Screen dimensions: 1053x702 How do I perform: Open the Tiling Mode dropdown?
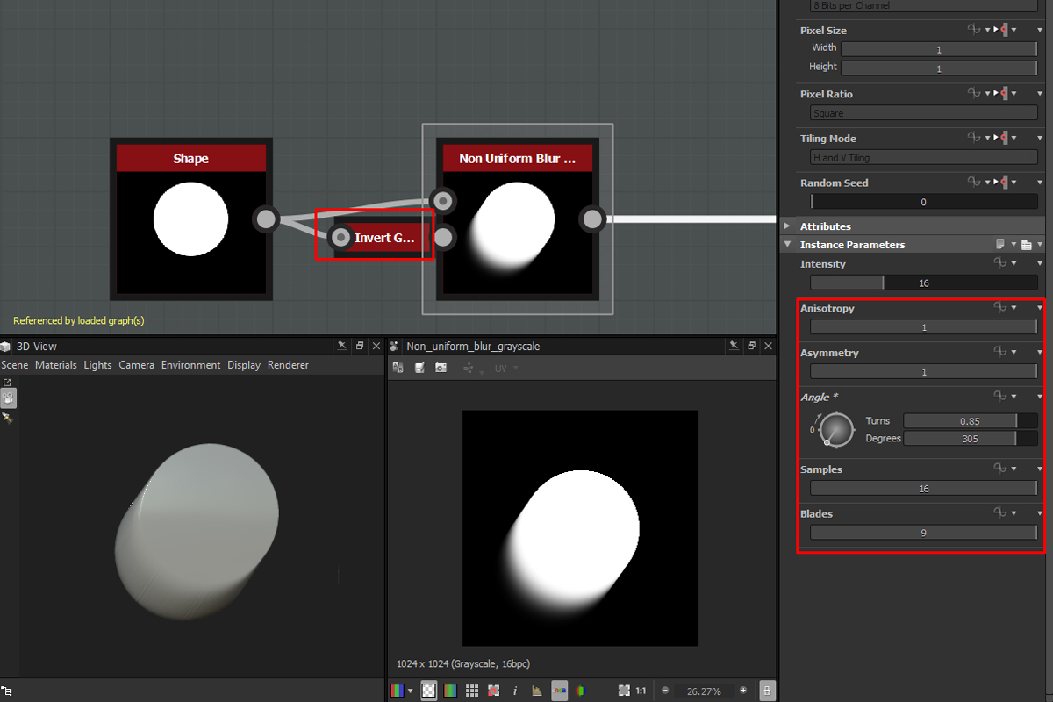pyautogui.click(x=923, y=158)
